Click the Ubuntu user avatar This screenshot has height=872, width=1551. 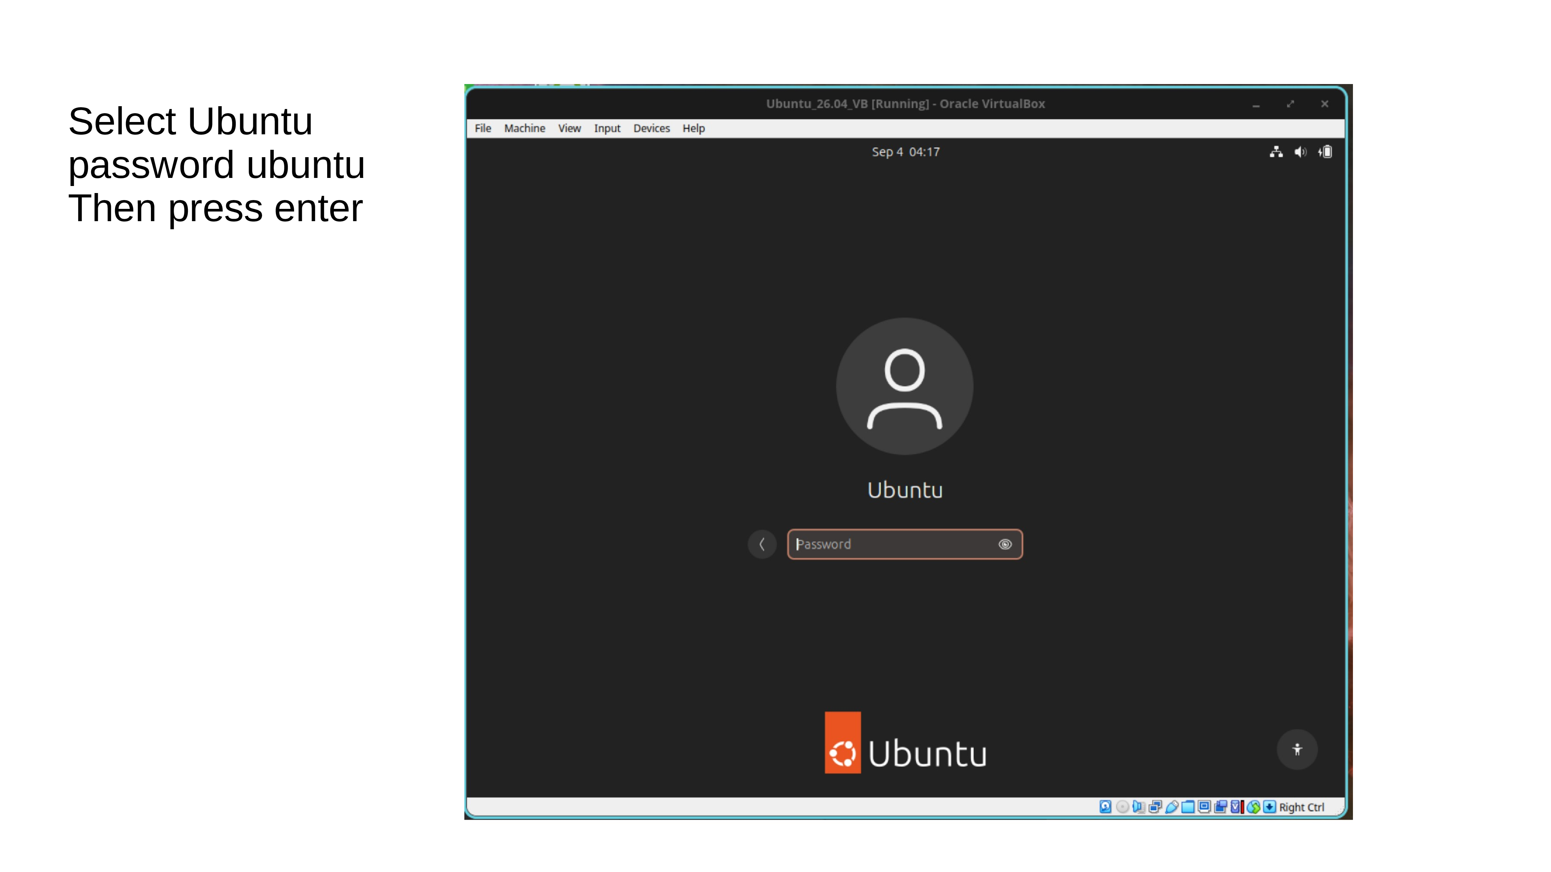(x=904, y=386)
